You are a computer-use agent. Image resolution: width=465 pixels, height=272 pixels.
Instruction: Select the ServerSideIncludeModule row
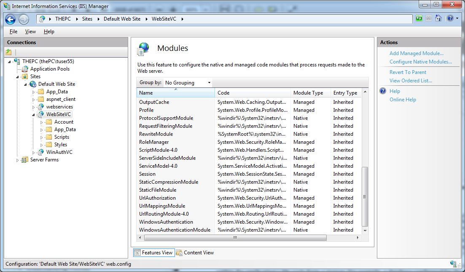coord(249,158)
